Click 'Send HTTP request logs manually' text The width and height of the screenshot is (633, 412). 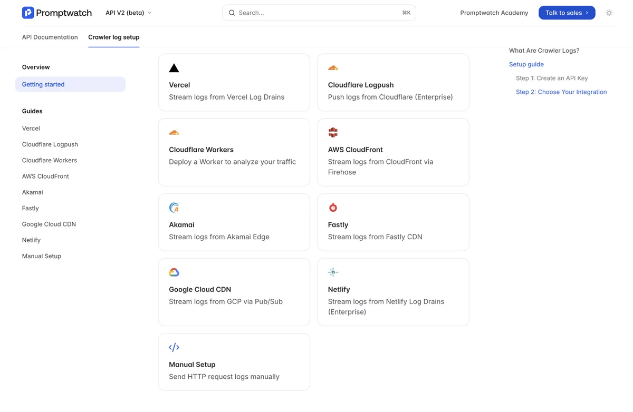[x=224, y=377]
